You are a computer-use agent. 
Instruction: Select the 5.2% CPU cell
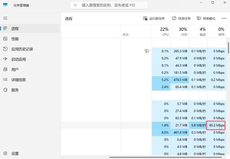[x=161, y=80]
